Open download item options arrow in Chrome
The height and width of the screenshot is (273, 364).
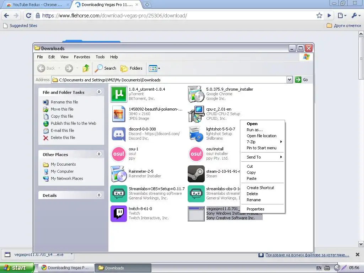click(72, 255)
